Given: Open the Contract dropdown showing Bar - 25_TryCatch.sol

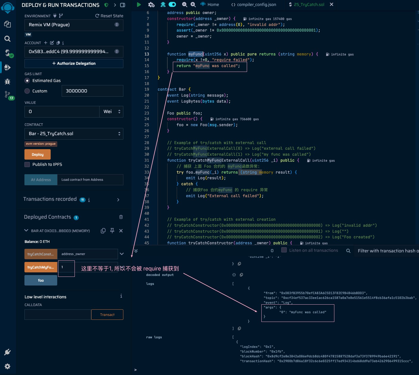Looking at the screenshot, I should (x=73, y=134).
